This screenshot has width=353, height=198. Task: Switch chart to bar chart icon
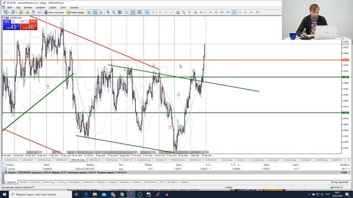[x=89, y=12]
